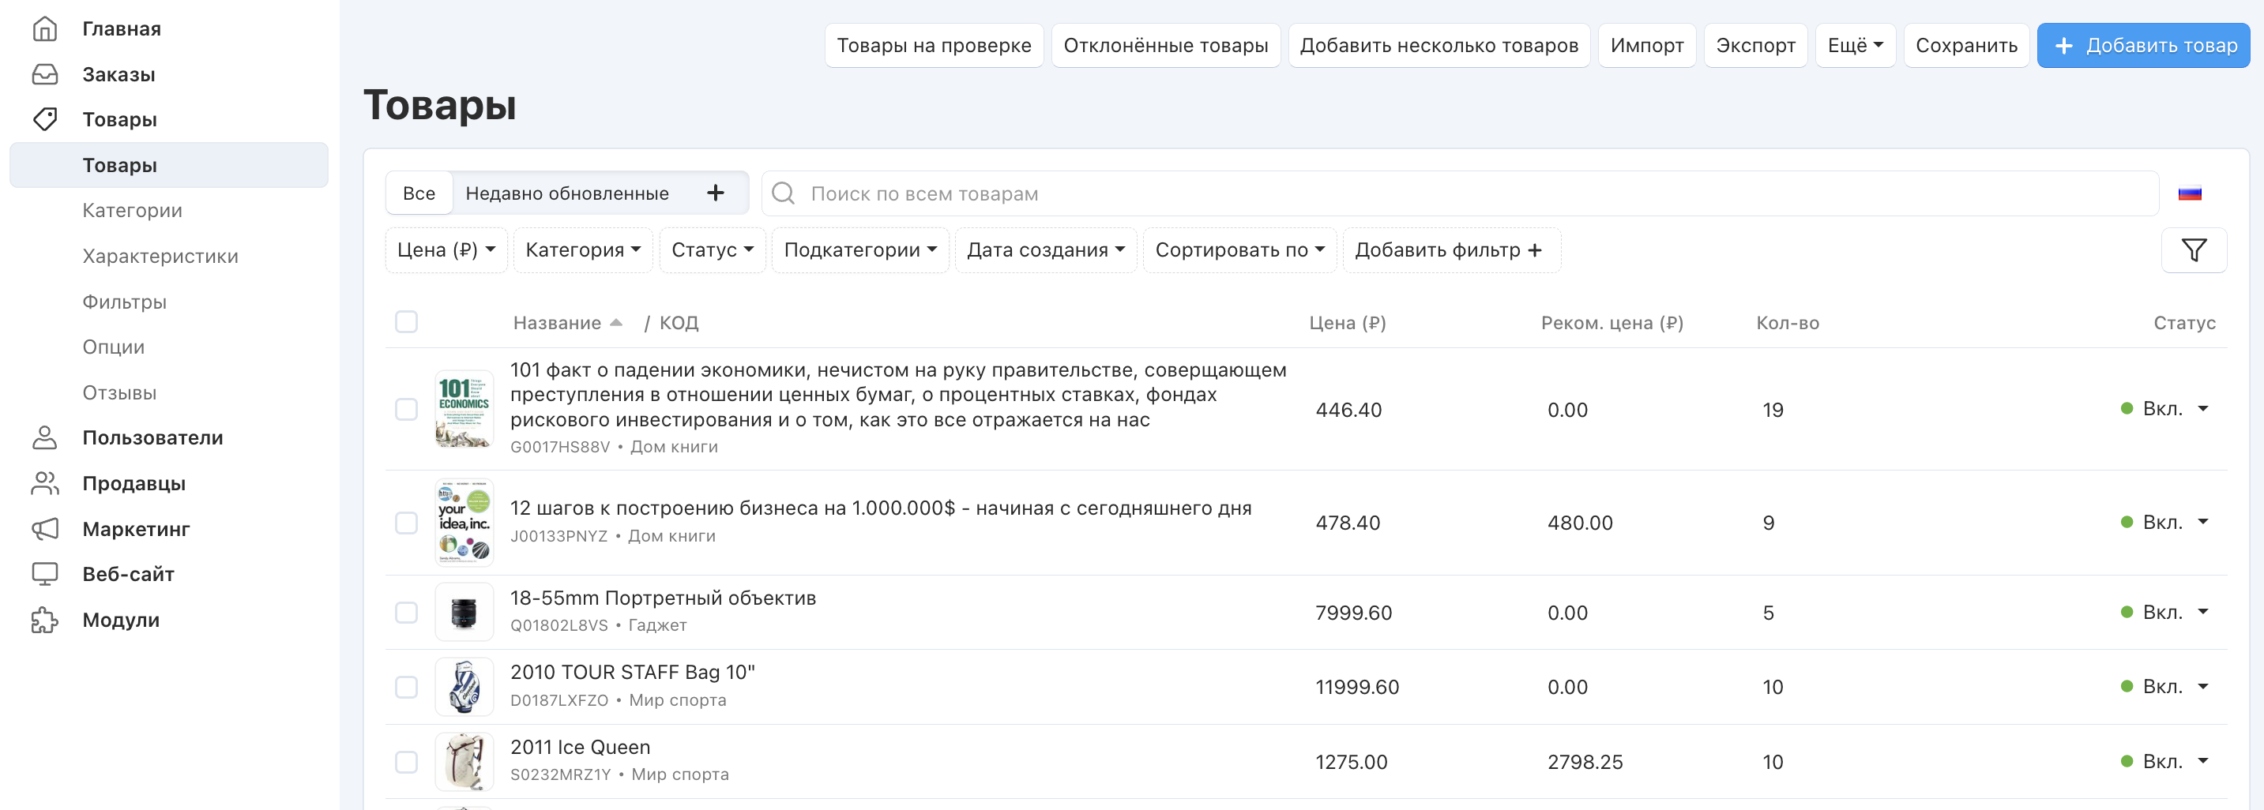Open Категории in the sidebar menu

(133, 211)
